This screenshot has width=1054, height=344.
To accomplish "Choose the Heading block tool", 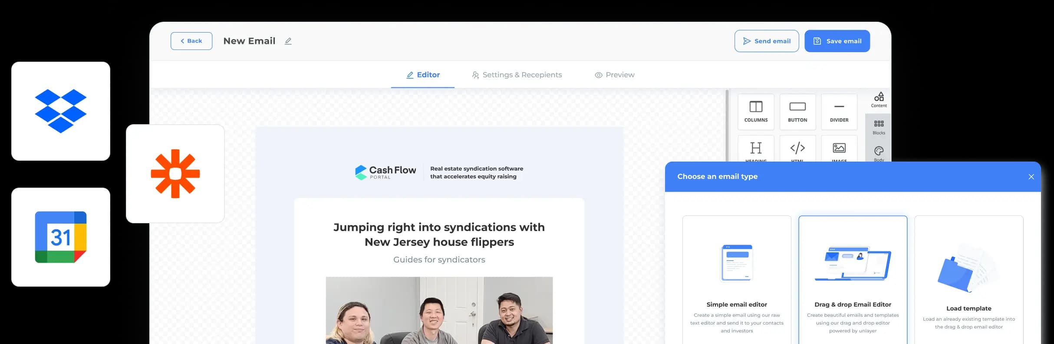I will [756, 149].
